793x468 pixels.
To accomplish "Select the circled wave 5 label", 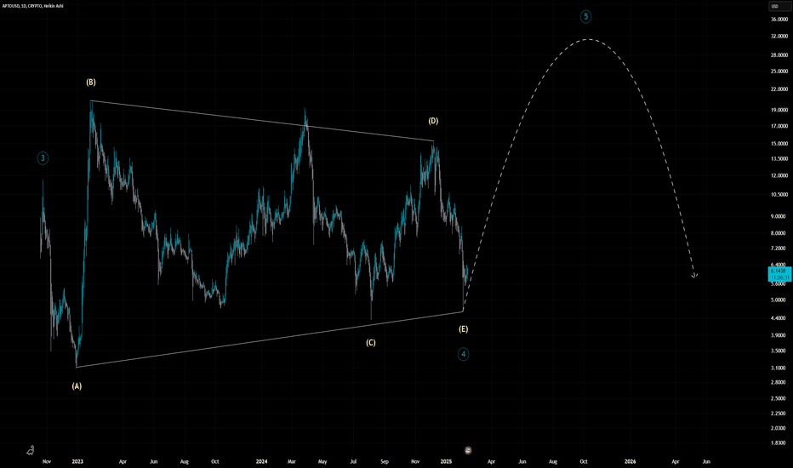I will point(585,17).
